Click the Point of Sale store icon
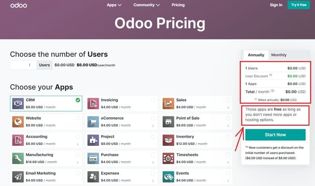The width and height of the screenshot is (315, 186). [168, 122]
